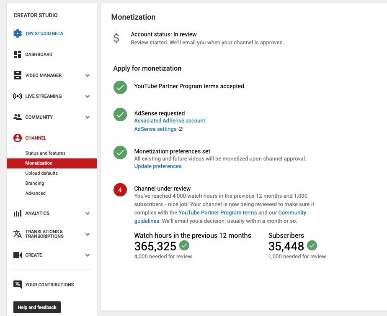Expand the Video Manager section chevron

point(88,76)
